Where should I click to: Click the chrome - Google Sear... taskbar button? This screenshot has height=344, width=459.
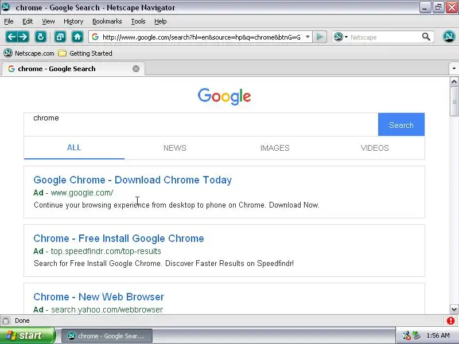(x=107, y=336)
